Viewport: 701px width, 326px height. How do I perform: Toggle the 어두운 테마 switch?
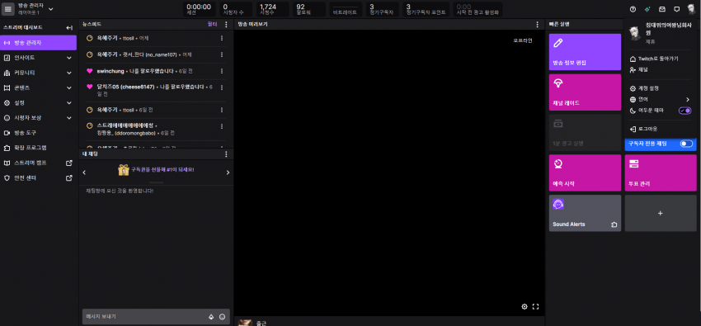685,111
